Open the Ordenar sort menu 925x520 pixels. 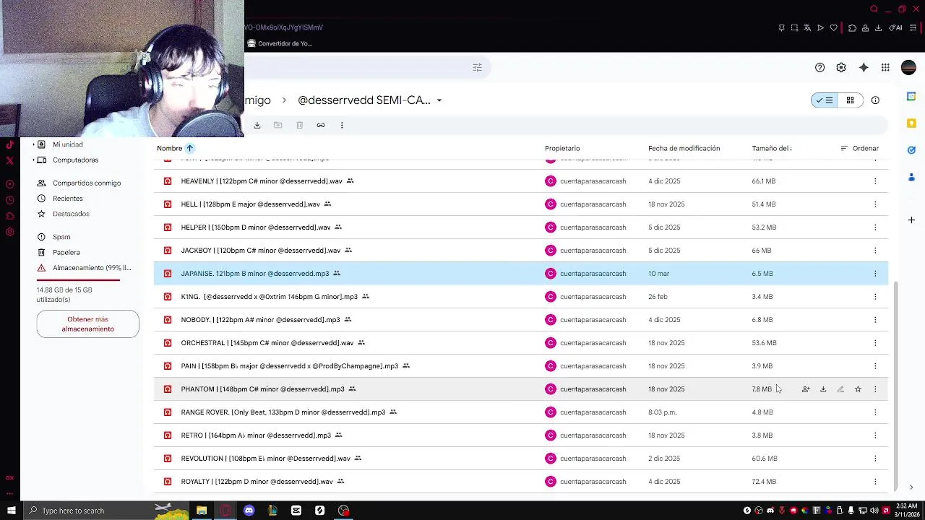point(859,148)
